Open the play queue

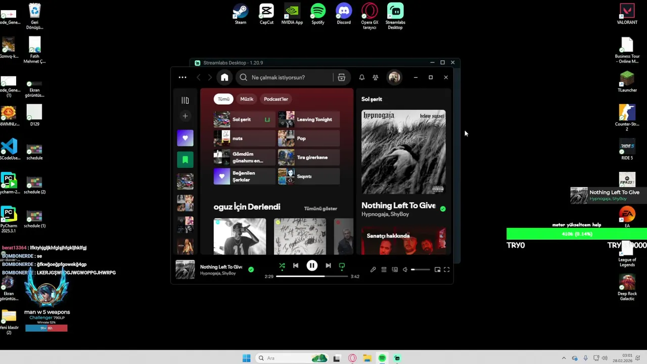click(384, 269)
